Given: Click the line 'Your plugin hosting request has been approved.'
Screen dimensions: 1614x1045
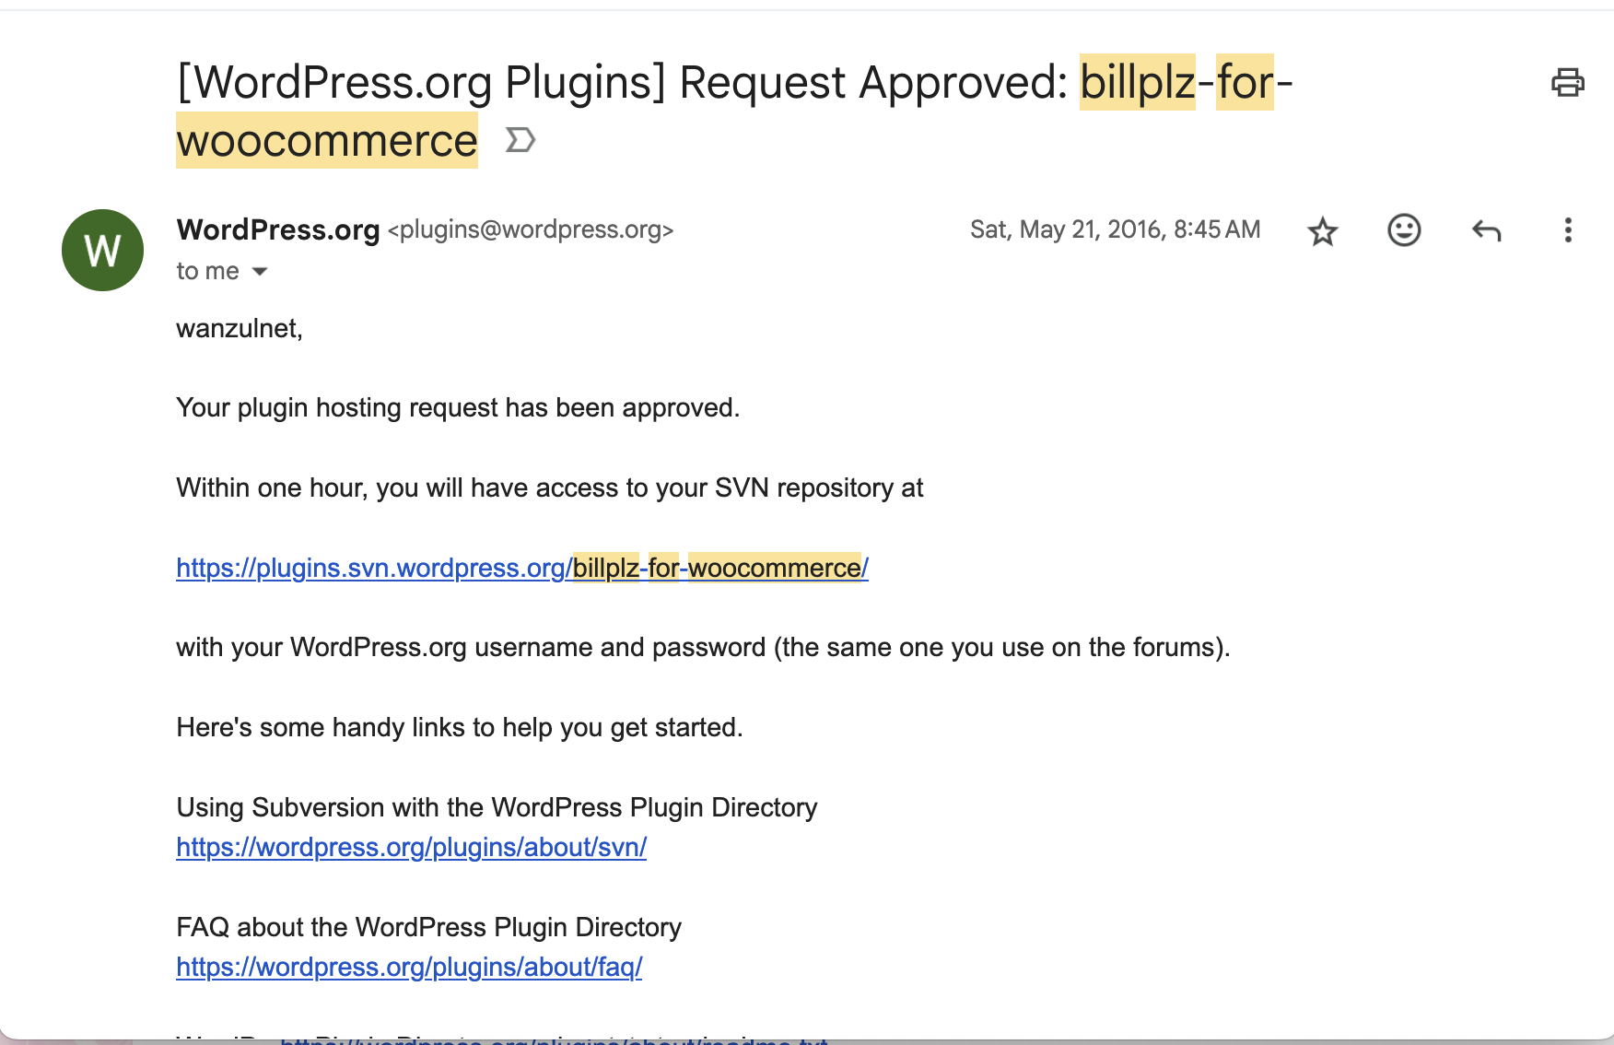Looking at the screenshot, I should pyautogui.click(x=458, y=407).
